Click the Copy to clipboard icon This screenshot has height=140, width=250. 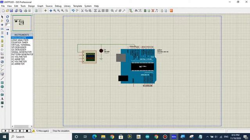click(x=86, y=10)
